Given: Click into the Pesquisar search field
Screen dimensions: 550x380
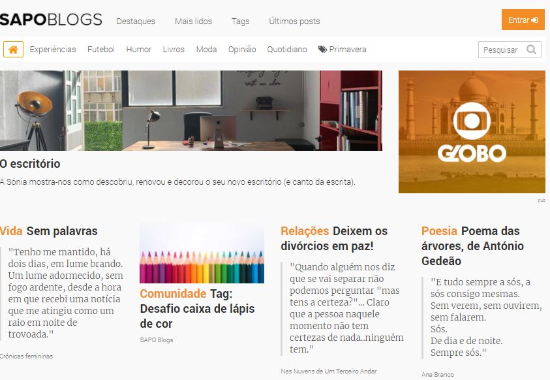Looking at the screenshot, I should point(501,50).
